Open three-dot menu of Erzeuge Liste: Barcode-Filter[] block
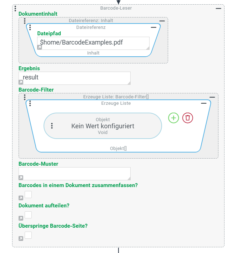 click(24, 97)
